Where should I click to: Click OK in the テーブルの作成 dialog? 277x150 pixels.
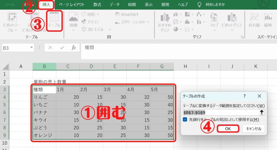pyautogui.click(x=228, y=129)
